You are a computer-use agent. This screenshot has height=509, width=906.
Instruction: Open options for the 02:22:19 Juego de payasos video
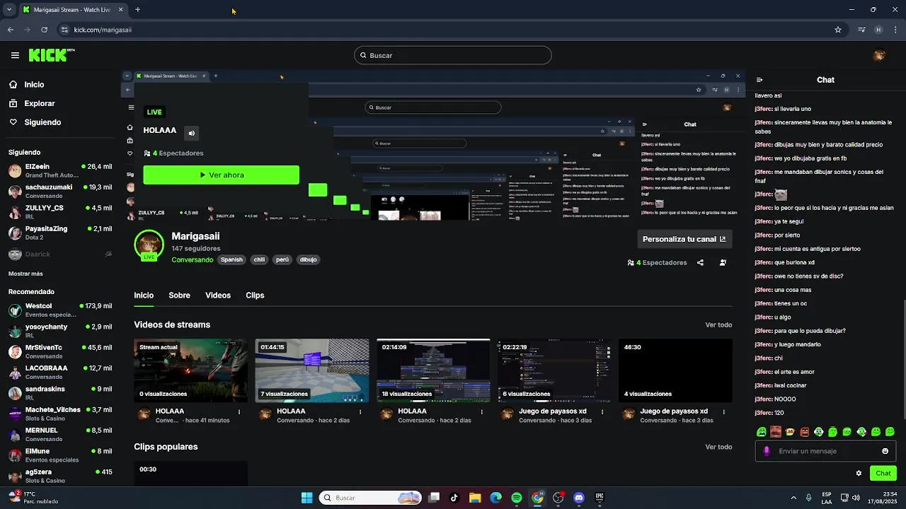click(603, 411)
